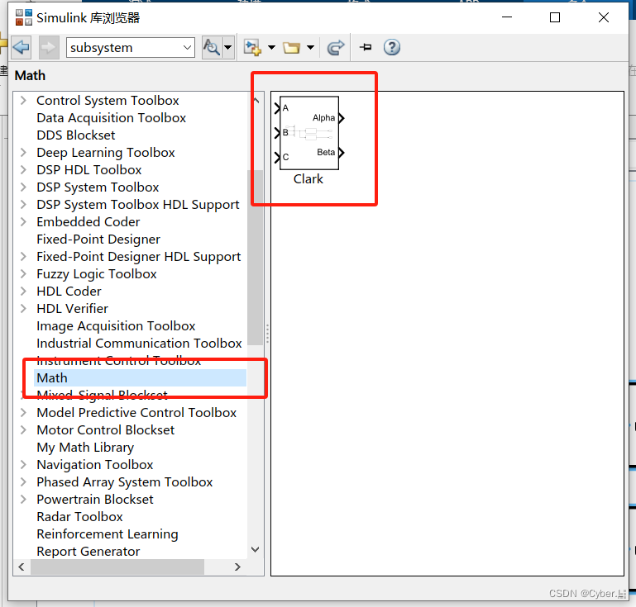Expand Navigation Toolbox node
Image resolution: width=636 pixels, height=607 pixels.
tap(23, 465)
